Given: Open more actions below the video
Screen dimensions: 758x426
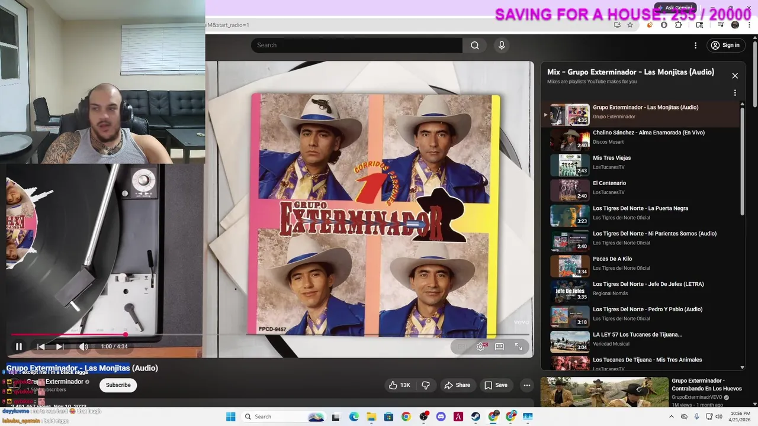Looking at the screenshot, I should 526,385.
